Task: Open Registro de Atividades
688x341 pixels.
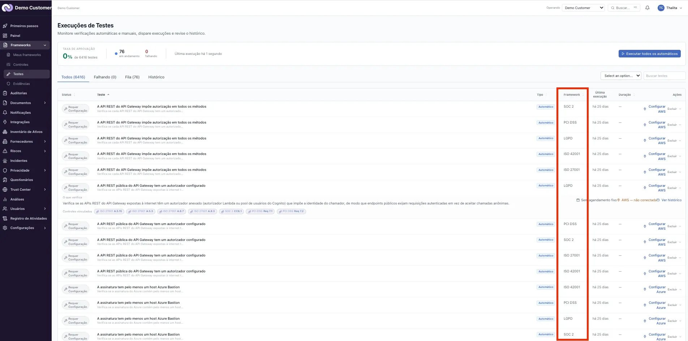Action: (28, 219)
